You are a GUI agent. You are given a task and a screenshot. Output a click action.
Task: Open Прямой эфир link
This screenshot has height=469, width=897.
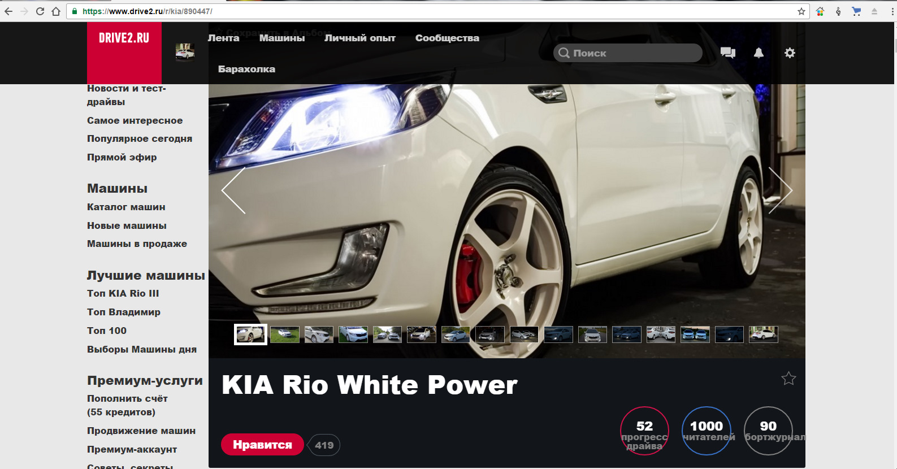122,157
